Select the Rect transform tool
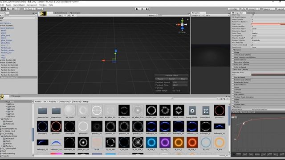 [18, 9]
